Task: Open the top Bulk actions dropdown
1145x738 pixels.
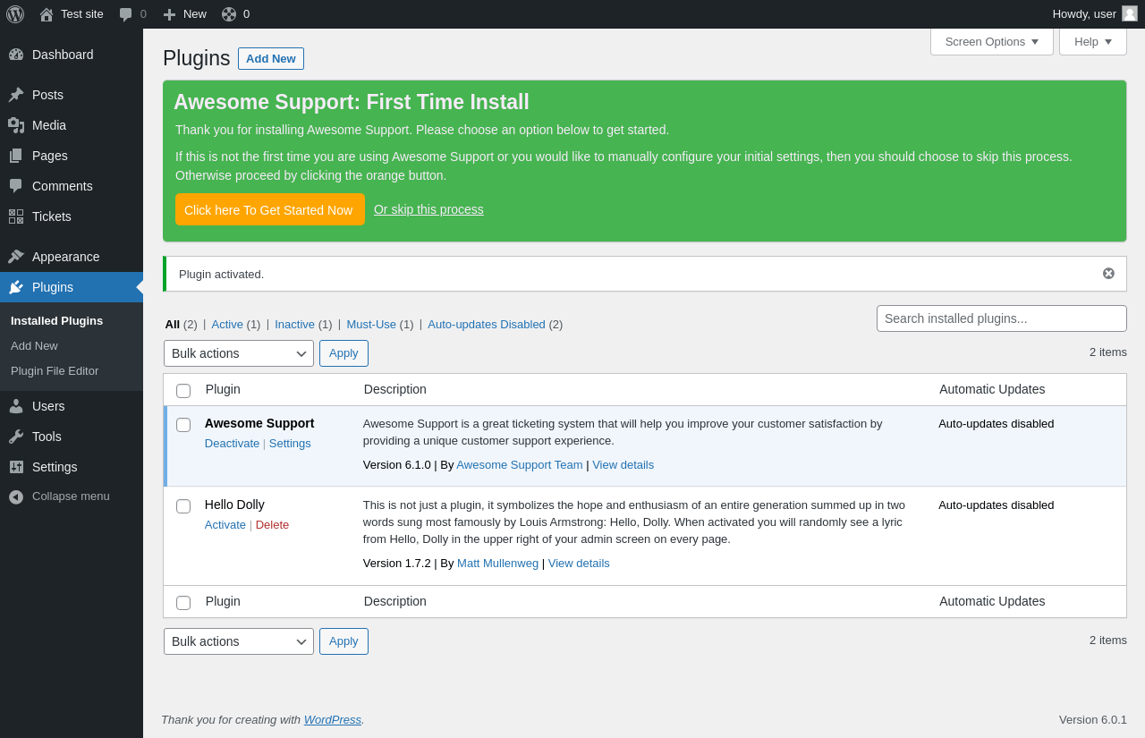Action: [x=239, y=353]
